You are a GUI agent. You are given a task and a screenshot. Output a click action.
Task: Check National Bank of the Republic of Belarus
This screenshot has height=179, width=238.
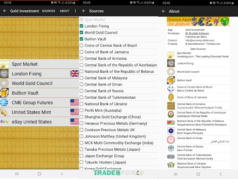pos(81,71)
